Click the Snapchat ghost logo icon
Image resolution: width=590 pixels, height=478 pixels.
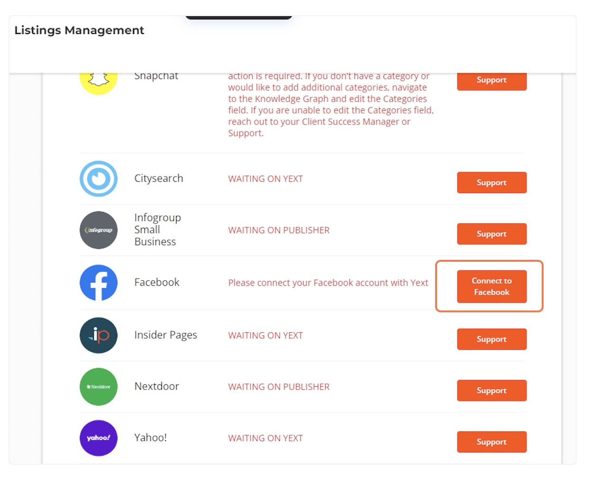click(98, 81)
